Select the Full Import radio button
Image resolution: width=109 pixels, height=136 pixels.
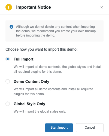8,59
